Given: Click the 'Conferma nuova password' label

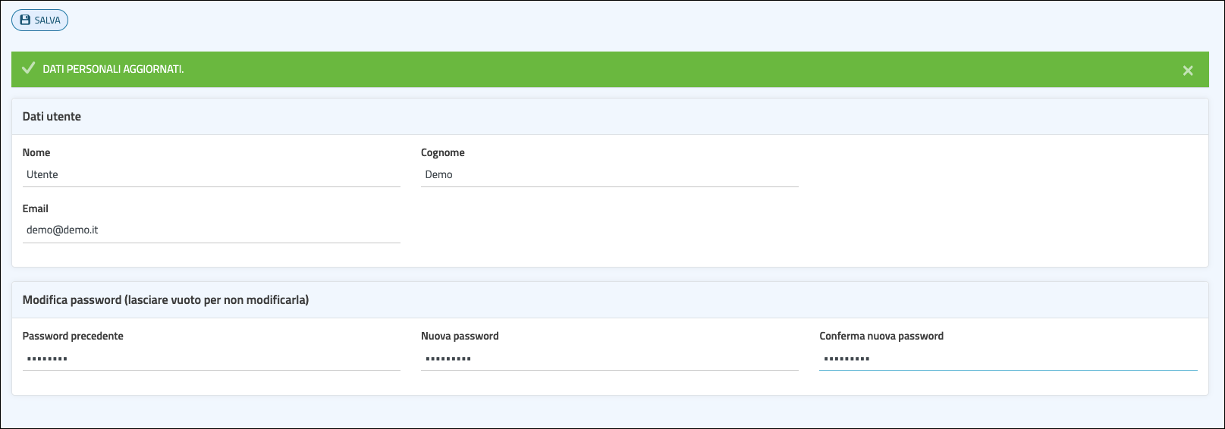Looking at the screenshot, I should point(881,336).
